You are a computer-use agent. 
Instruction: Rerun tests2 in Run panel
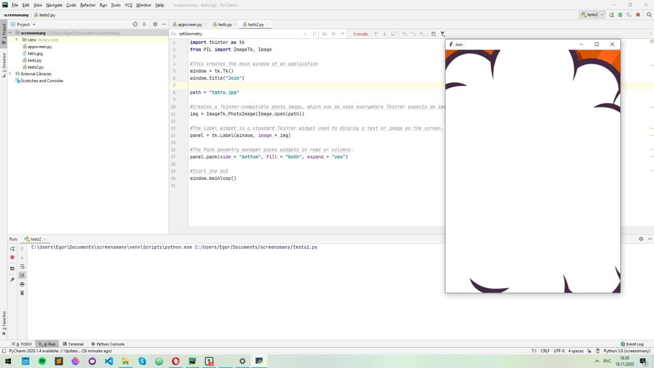tap(12, 249)
